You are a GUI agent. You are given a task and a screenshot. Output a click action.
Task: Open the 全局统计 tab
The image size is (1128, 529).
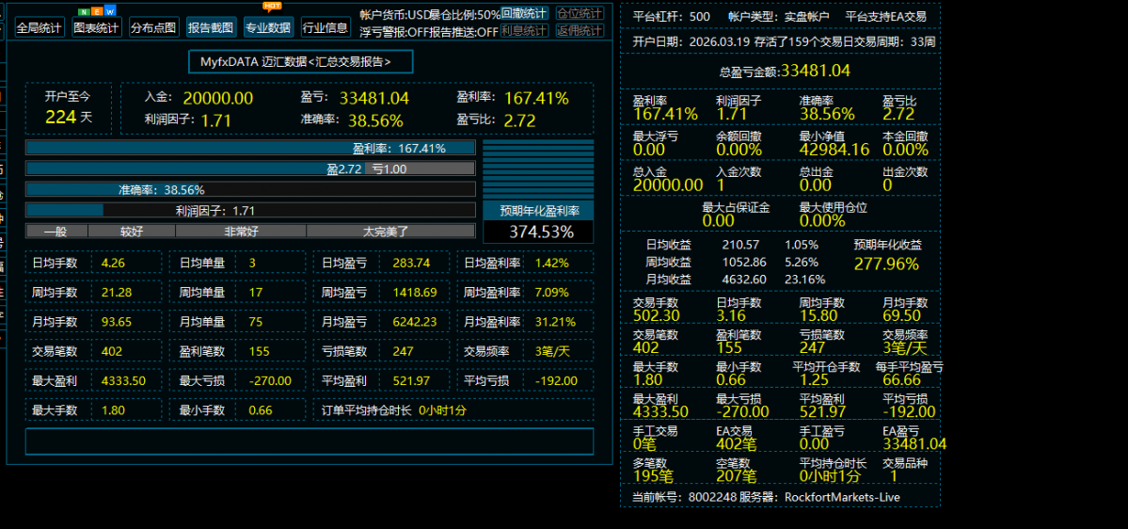coord(40,28)
